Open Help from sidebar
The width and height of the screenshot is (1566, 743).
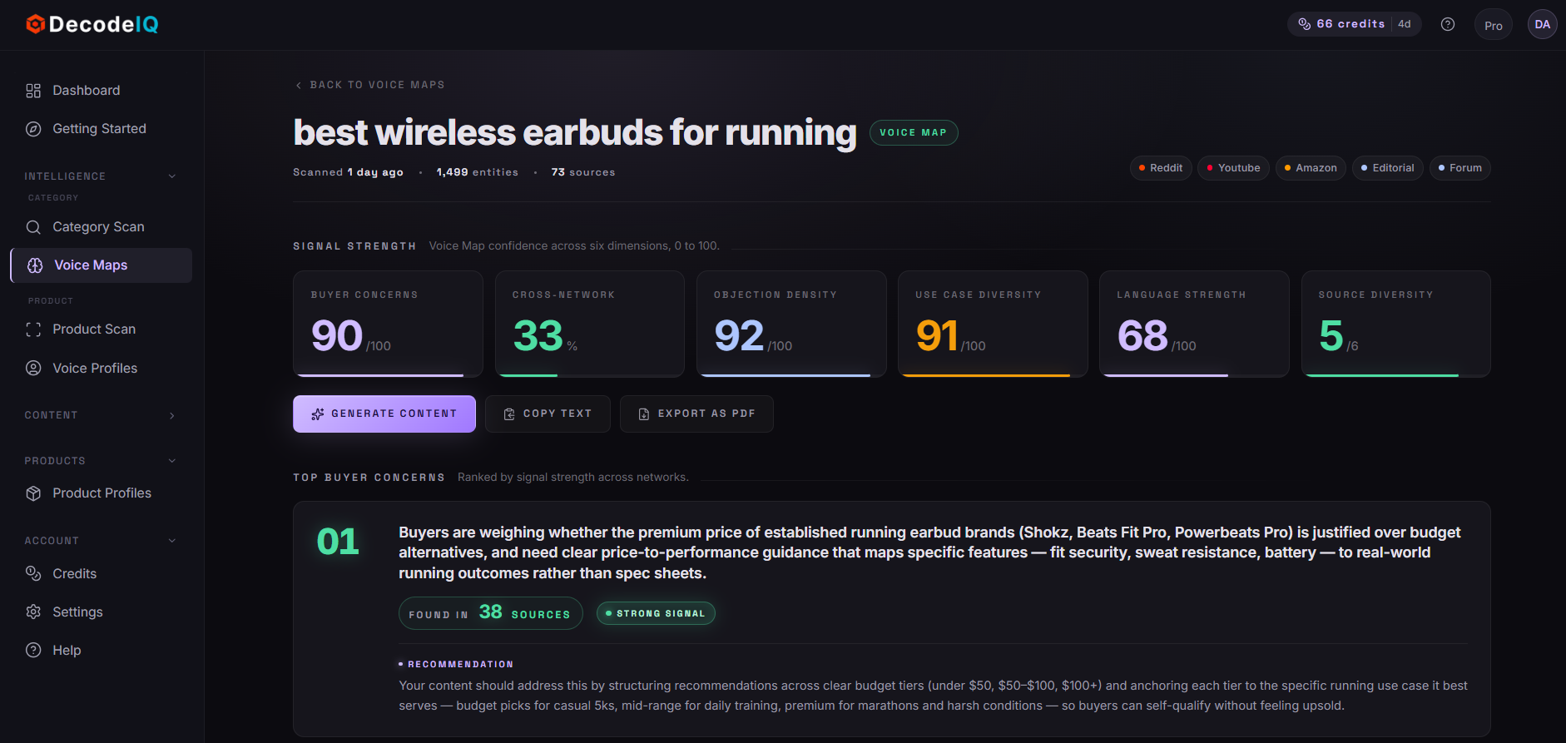102,650
